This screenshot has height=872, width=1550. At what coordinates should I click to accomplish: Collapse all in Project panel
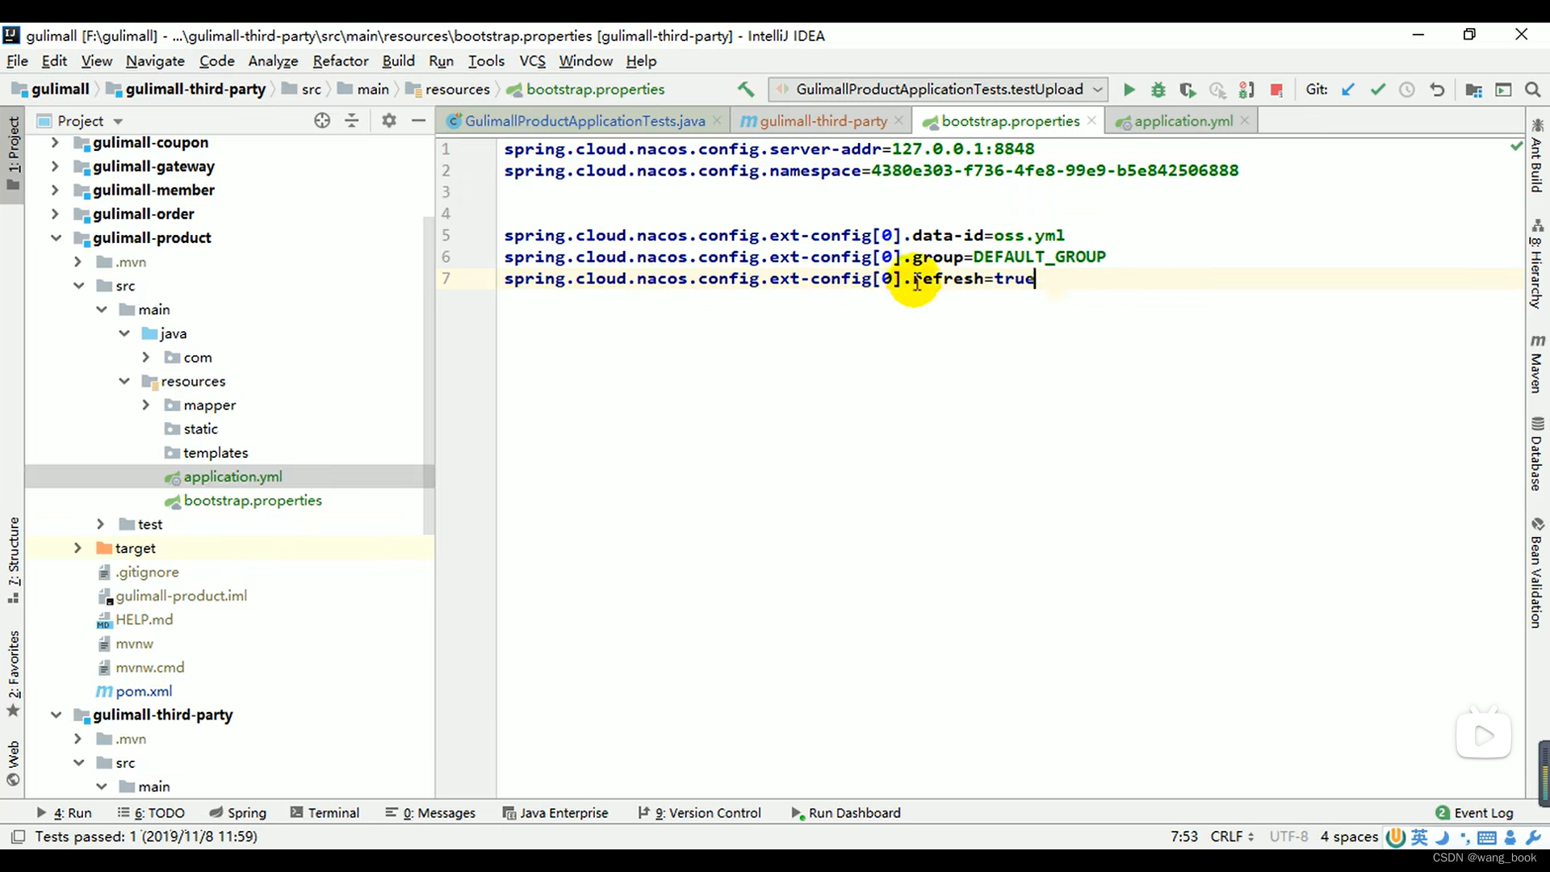pos(352,120)
